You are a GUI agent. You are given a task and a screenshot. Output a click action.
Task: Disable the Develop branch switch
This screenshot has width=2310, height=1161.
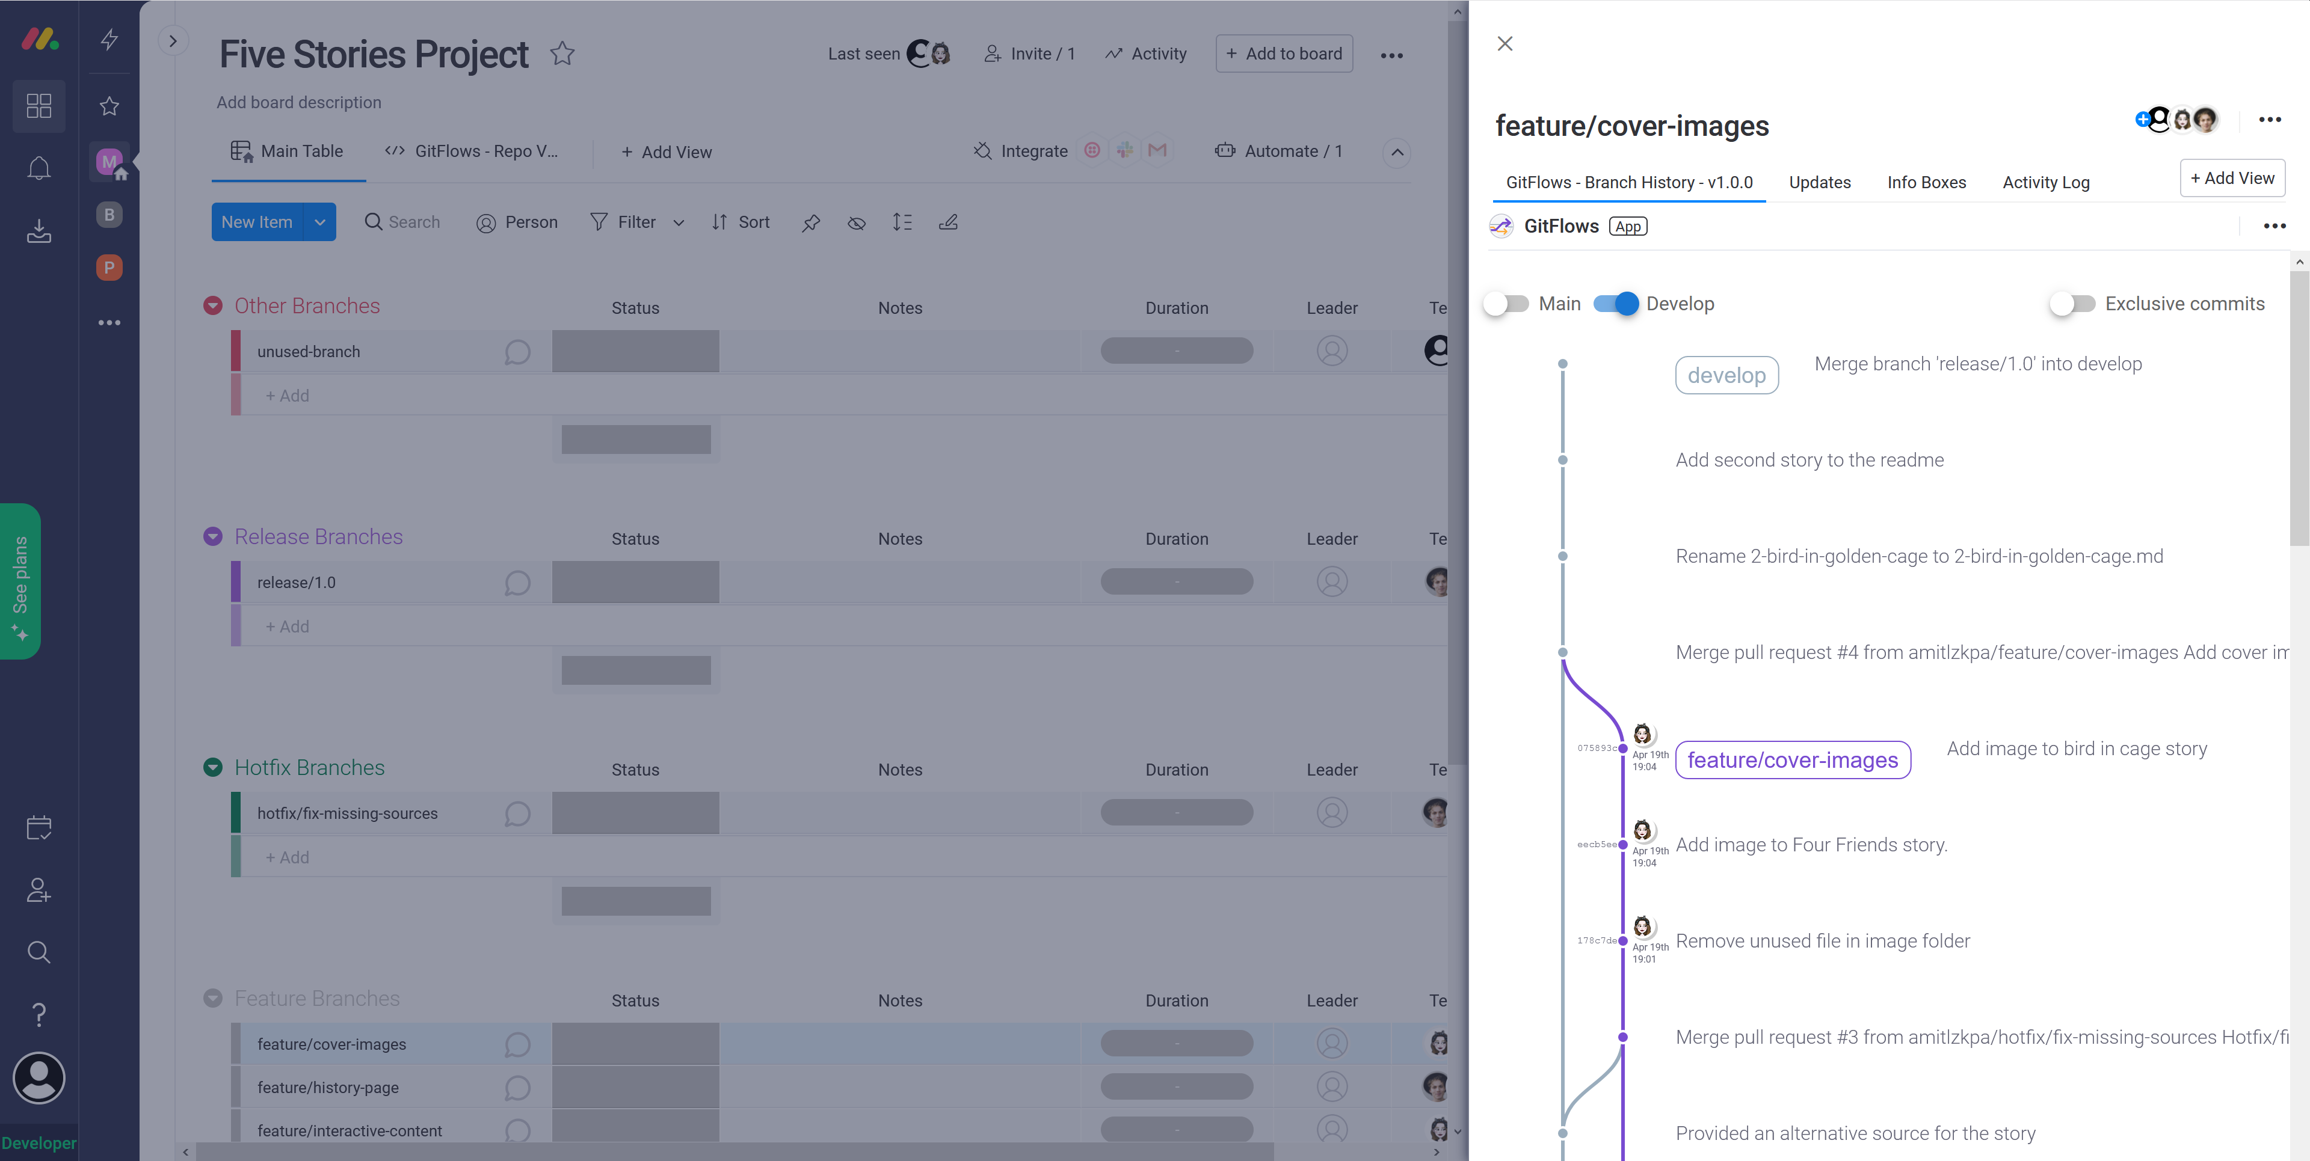pyautogui.click(x=1616, y=304)
